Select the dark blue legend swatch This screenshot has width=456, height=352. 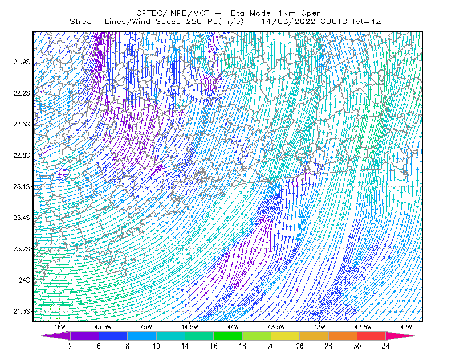click(113, 335)
